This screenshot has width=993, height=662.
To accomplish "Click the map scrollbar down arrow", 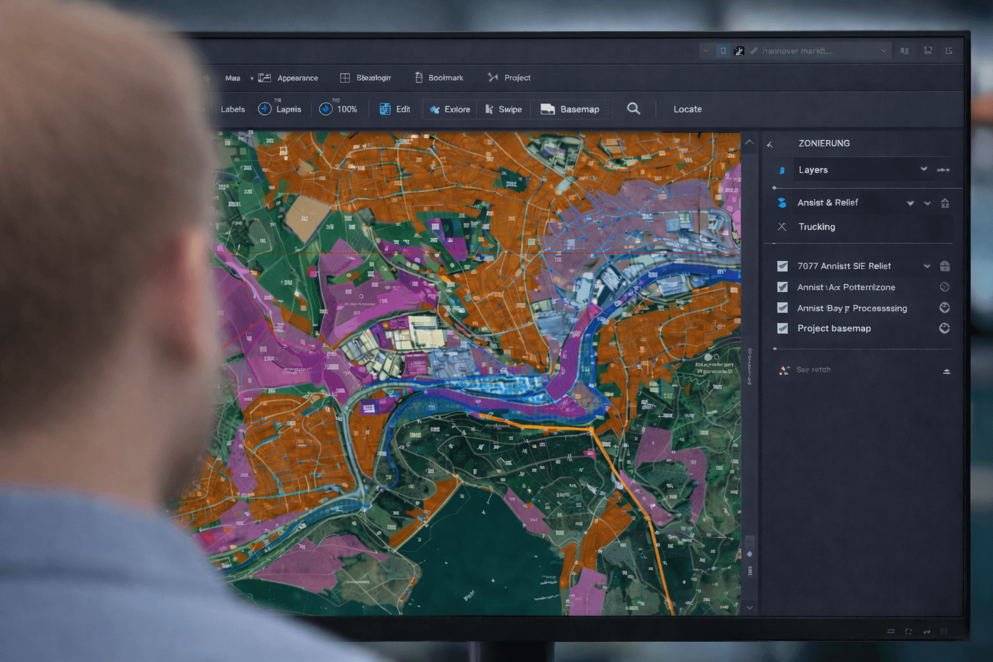I will 750,608.
